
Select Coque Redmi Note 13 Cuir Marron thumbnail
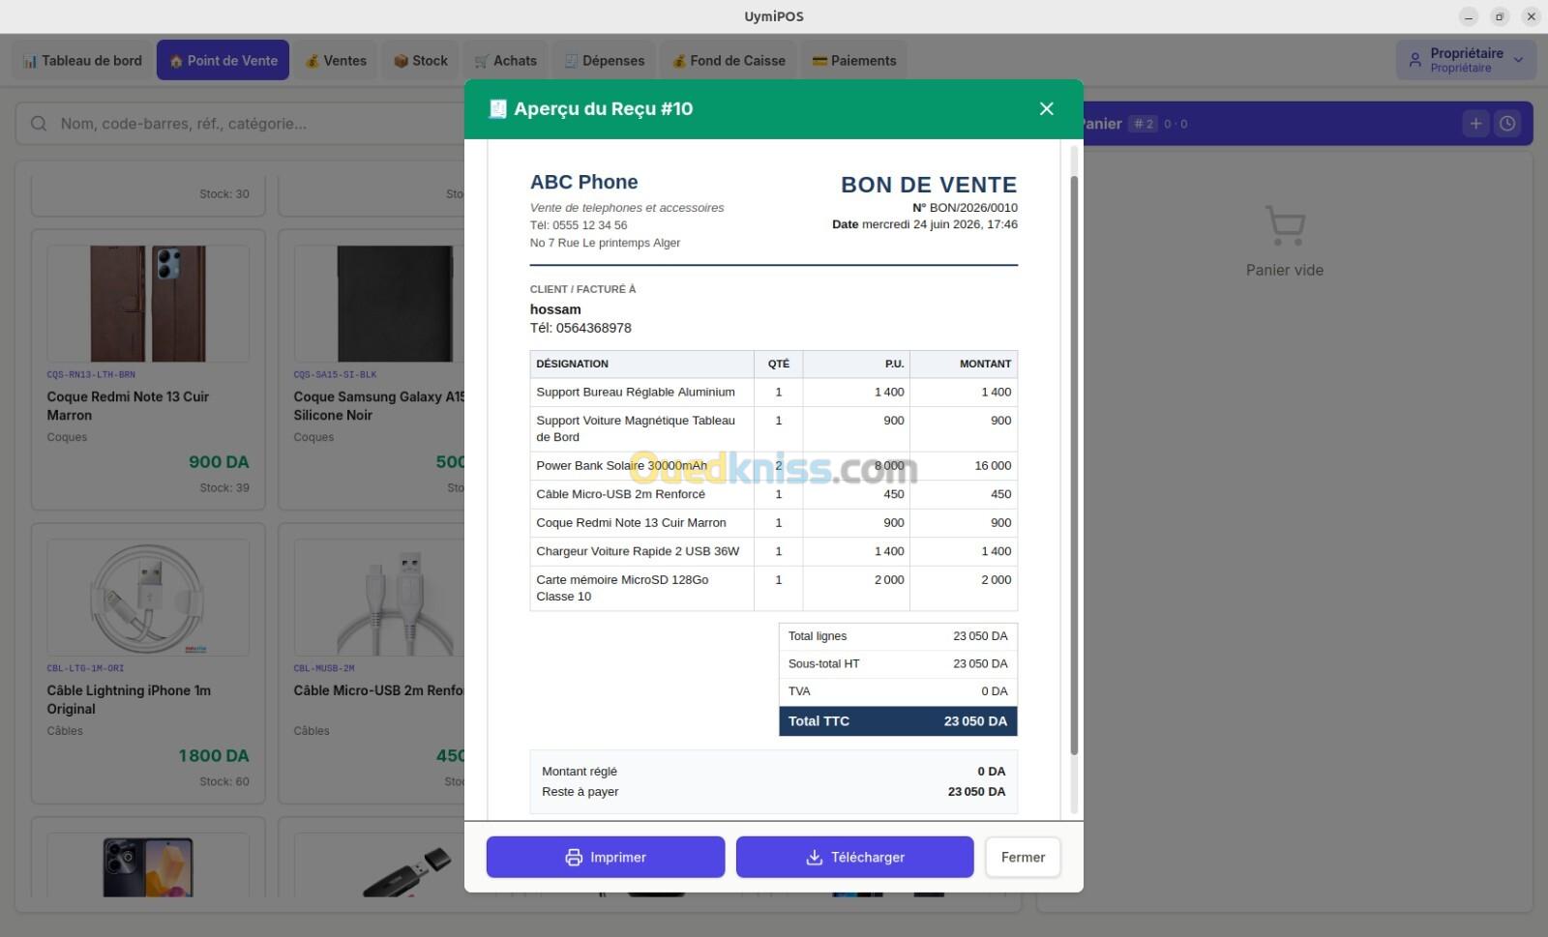point(148,304)
